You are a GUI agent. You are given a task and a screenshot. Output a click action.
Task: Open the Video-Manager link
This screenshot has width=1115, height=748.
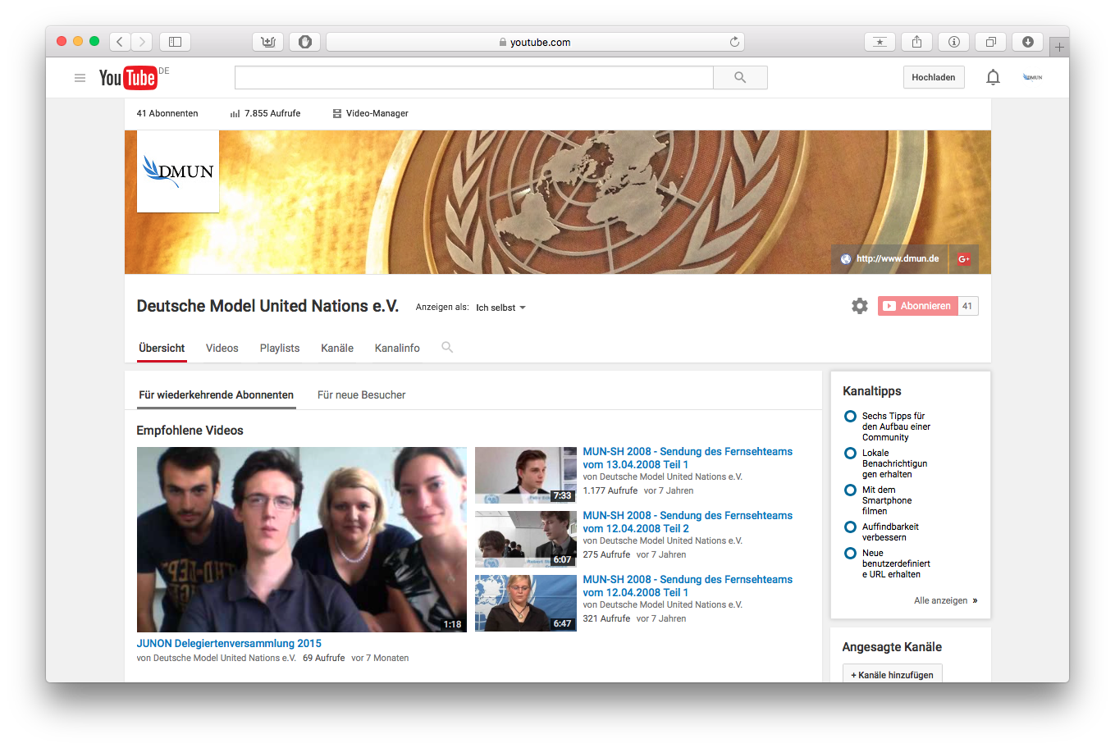click(370, 113)
